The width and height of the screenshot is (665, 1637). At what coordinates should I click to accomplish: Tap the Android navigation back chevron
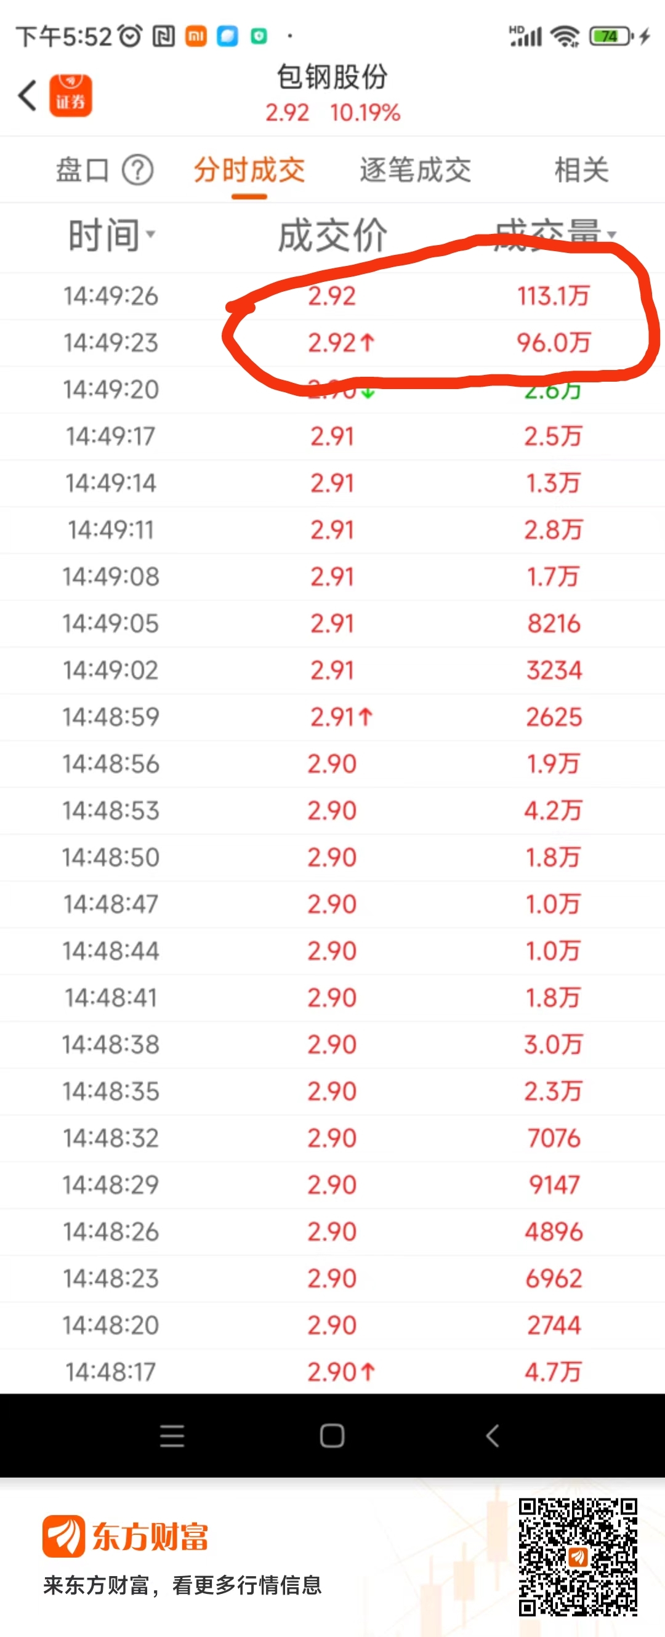click(x=492, y=1436)
